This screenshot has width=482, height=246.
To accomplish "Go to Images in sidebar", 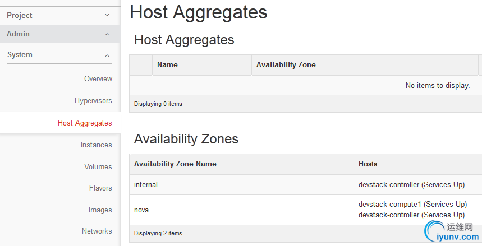I will (100, 210).
